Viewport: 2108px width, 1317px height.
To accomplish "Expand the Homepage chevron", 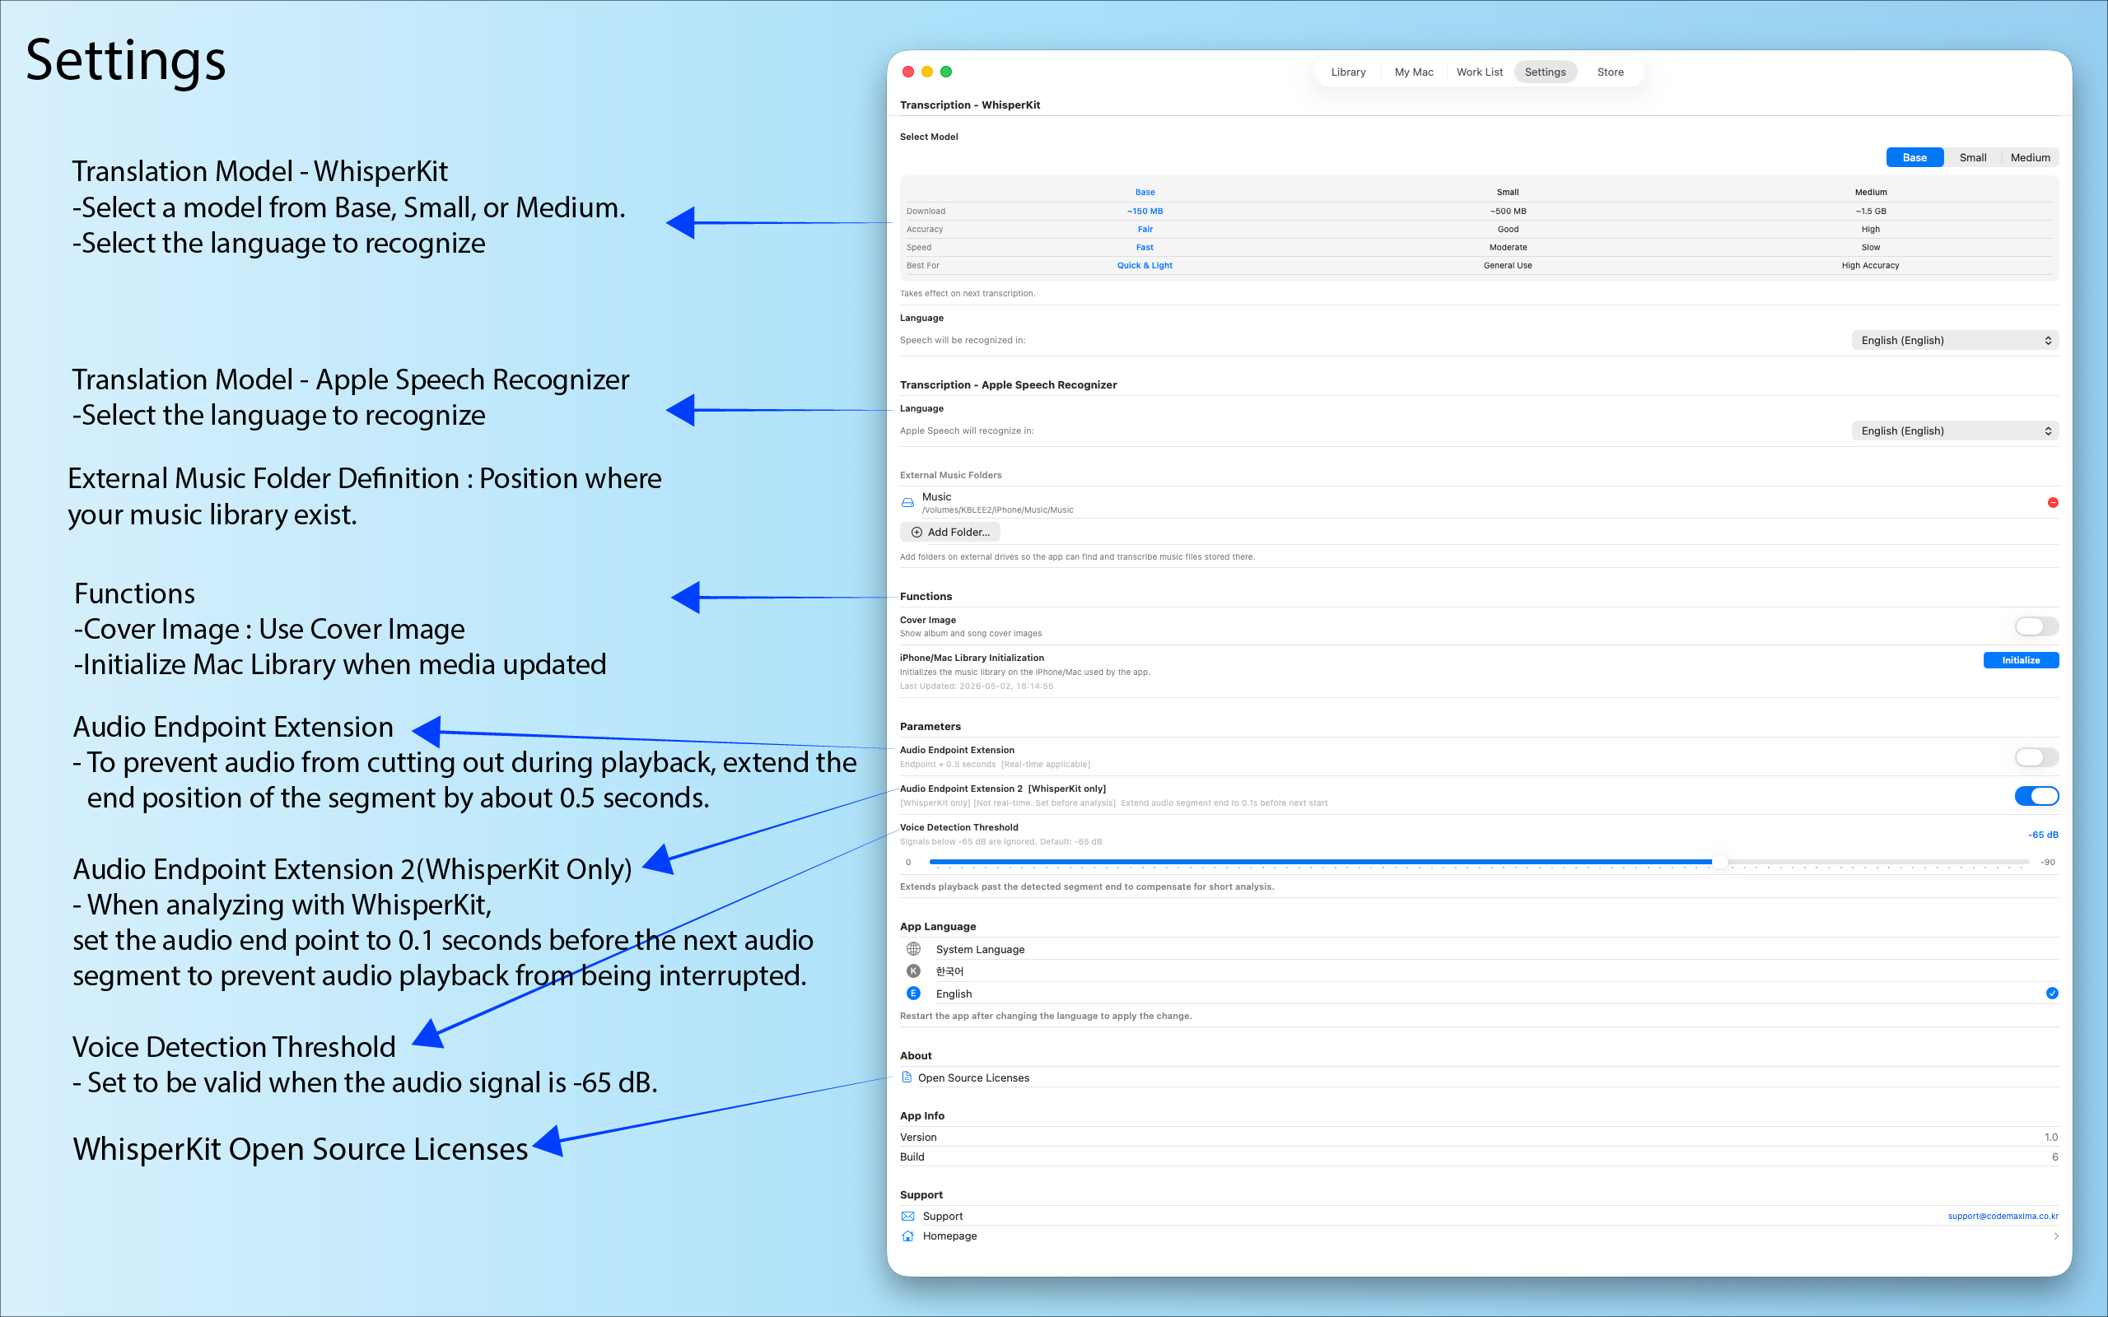I will [2054, 1236].
